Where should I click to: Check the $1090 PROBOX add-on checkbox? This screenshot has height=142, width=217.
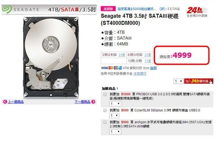105,94
